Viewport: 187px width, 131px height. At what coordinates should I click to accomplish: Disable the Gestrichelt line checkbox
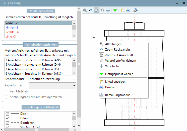tap(7, 123)
